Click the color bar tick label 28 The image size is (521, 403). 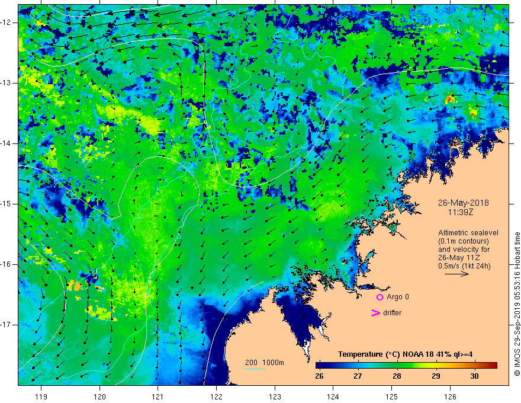coord(397,376)
